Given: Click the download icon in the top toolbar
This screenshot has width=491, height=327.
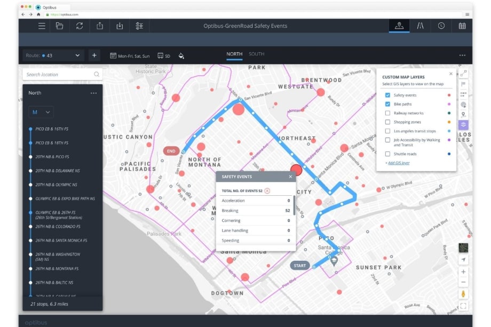Looking at the screenshot, I should 118,26.
